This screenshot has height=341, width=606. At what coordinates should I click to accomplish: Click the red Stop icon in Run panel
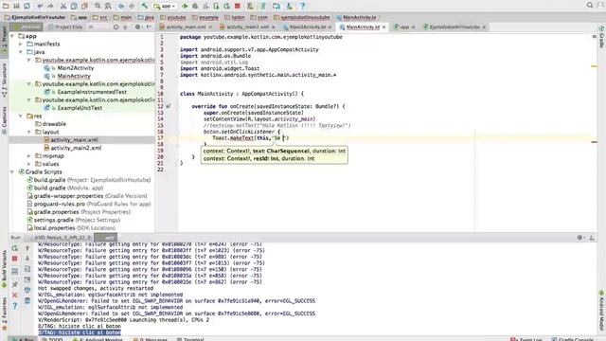coord(15,259)
